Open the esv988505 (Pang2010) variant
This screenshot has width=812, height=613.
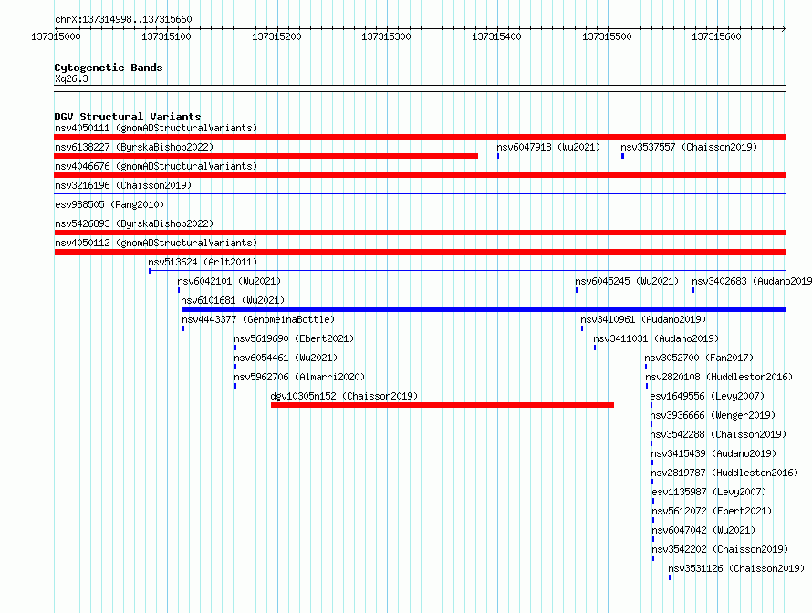tap(109, 204)
